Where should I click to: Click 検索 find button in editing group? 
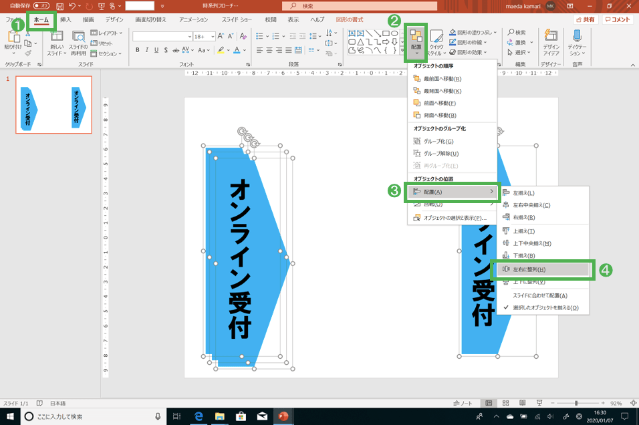point(516,32)
